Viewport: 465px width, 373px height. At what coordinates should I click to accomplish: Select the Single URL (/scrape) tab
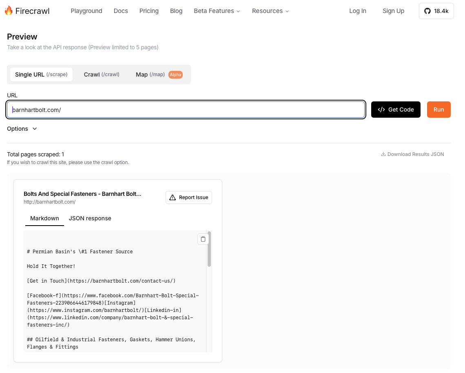point(41,75)
